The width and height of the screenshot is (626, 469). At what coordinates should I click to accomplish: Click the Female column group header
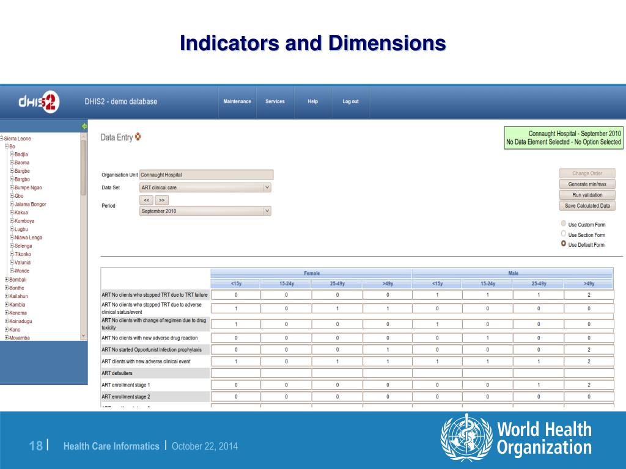coord(311,273)
